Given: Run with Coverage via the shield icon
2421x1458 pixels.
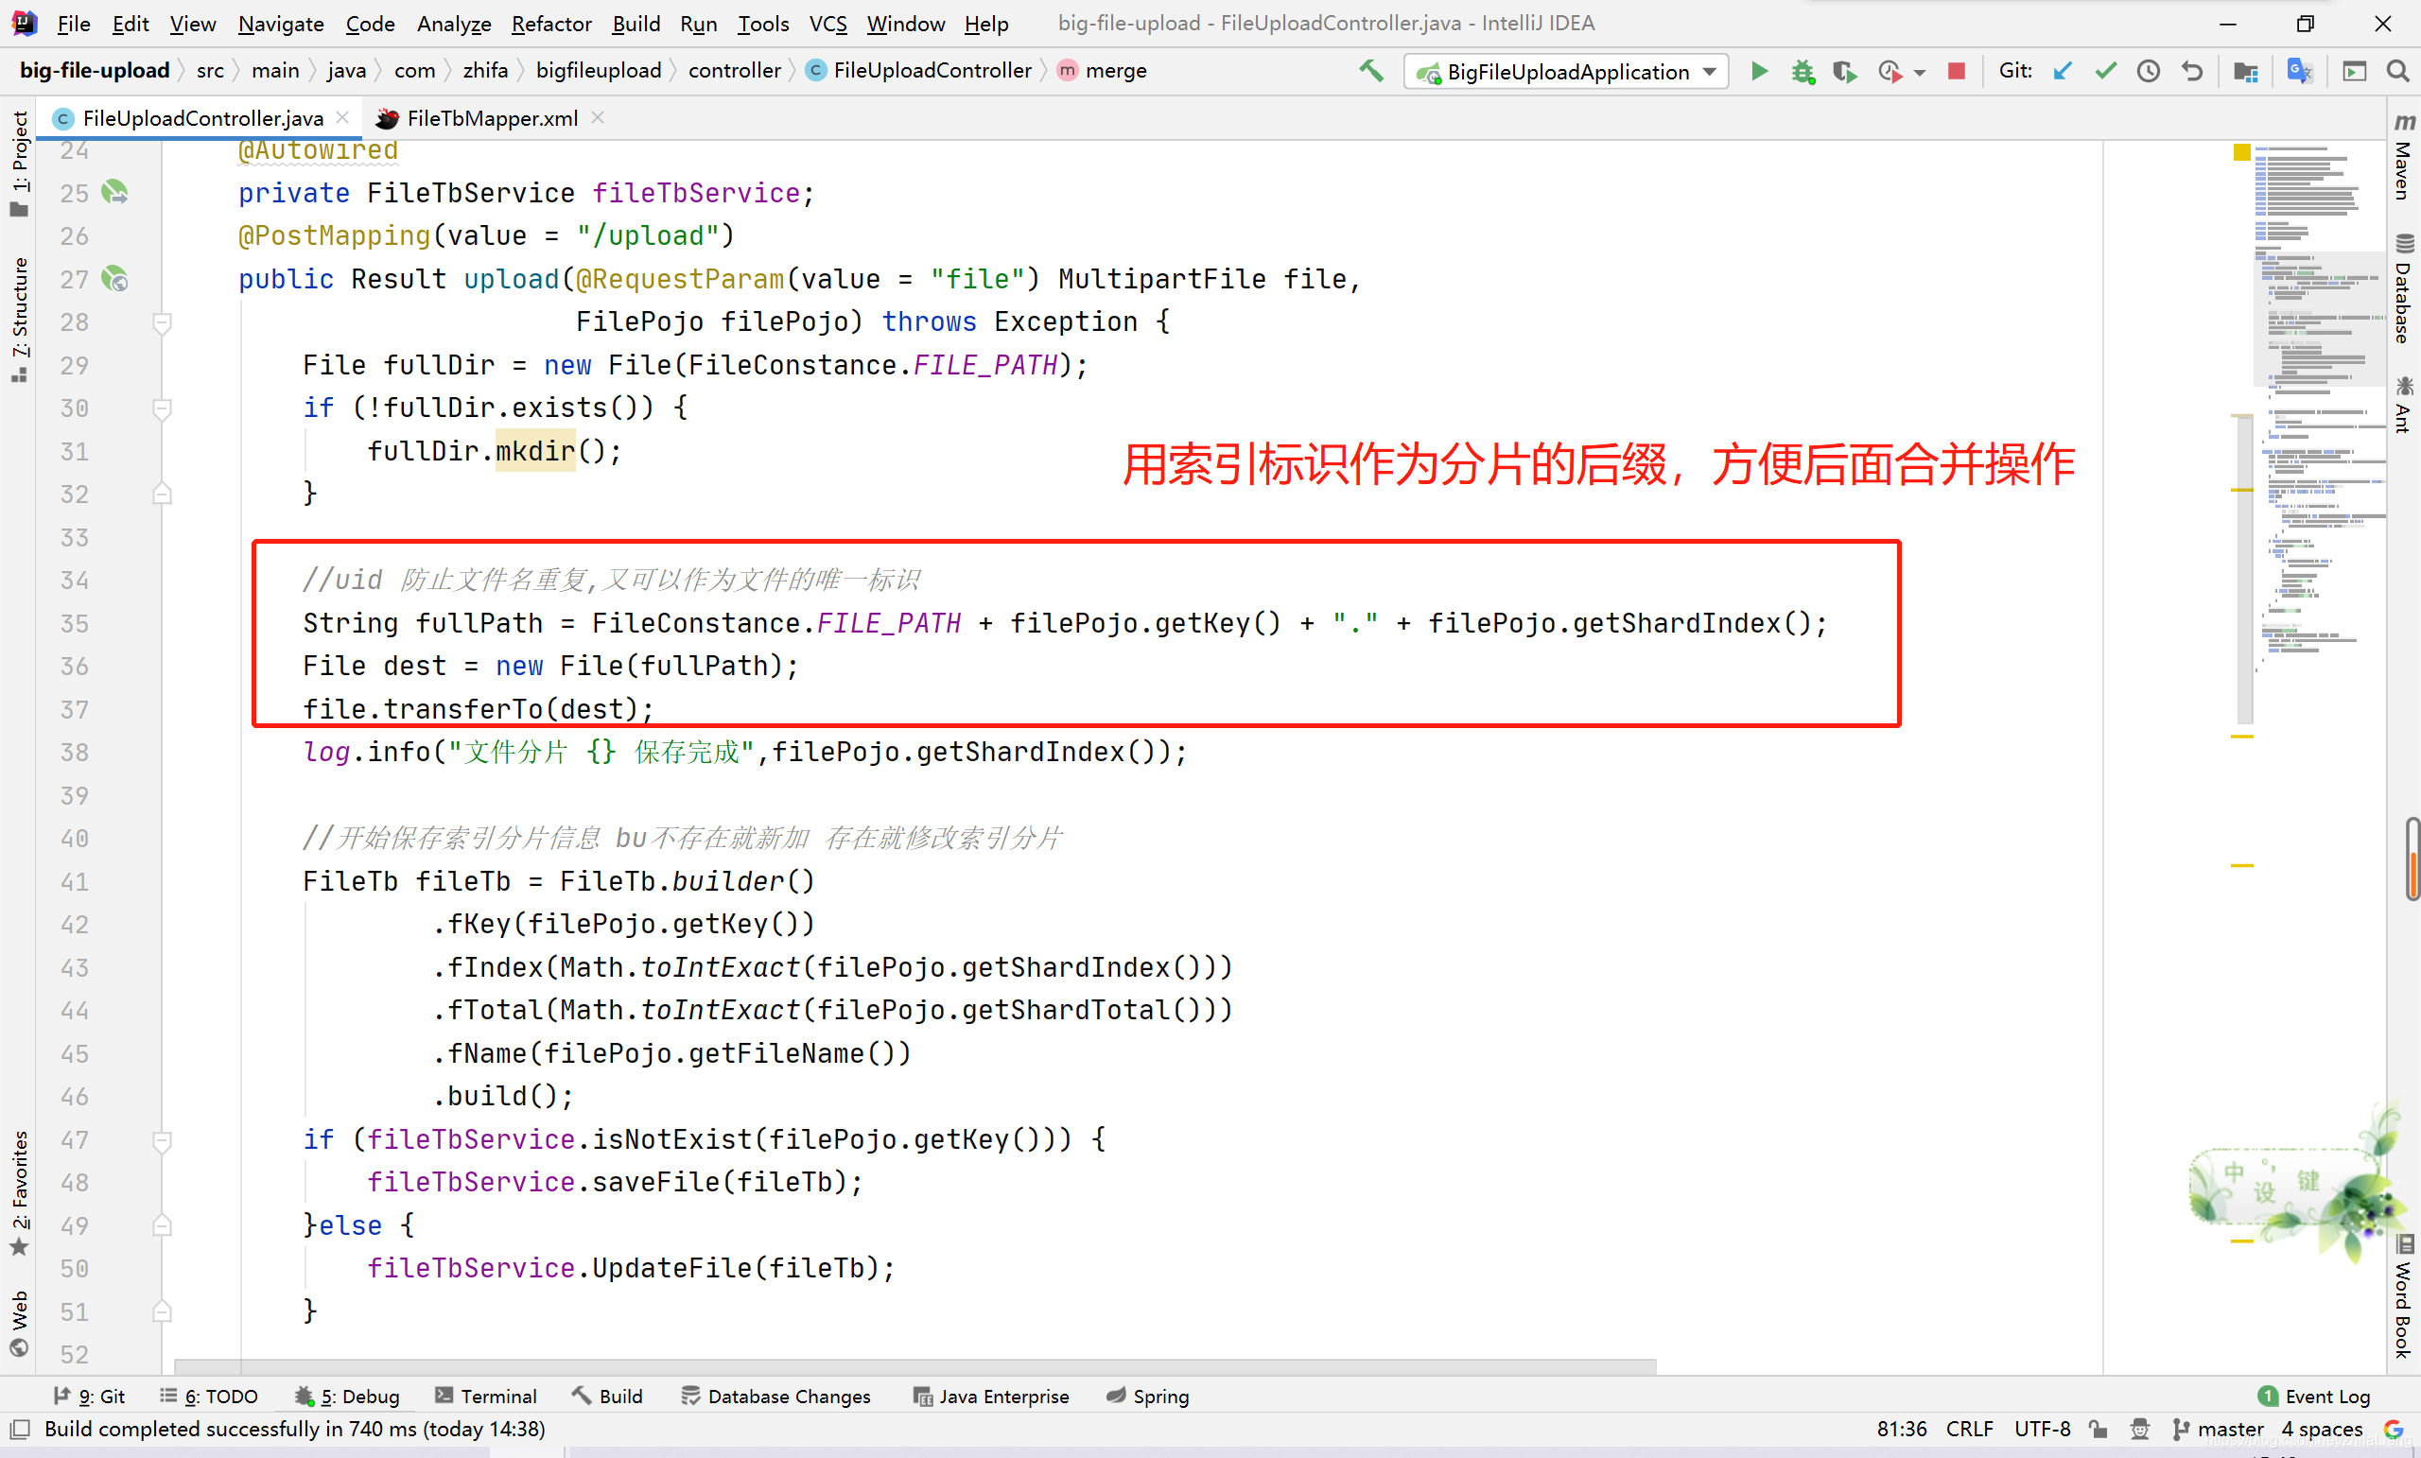Looking at the screenshot, I should pyautogui.click(x=1844, y=71).
